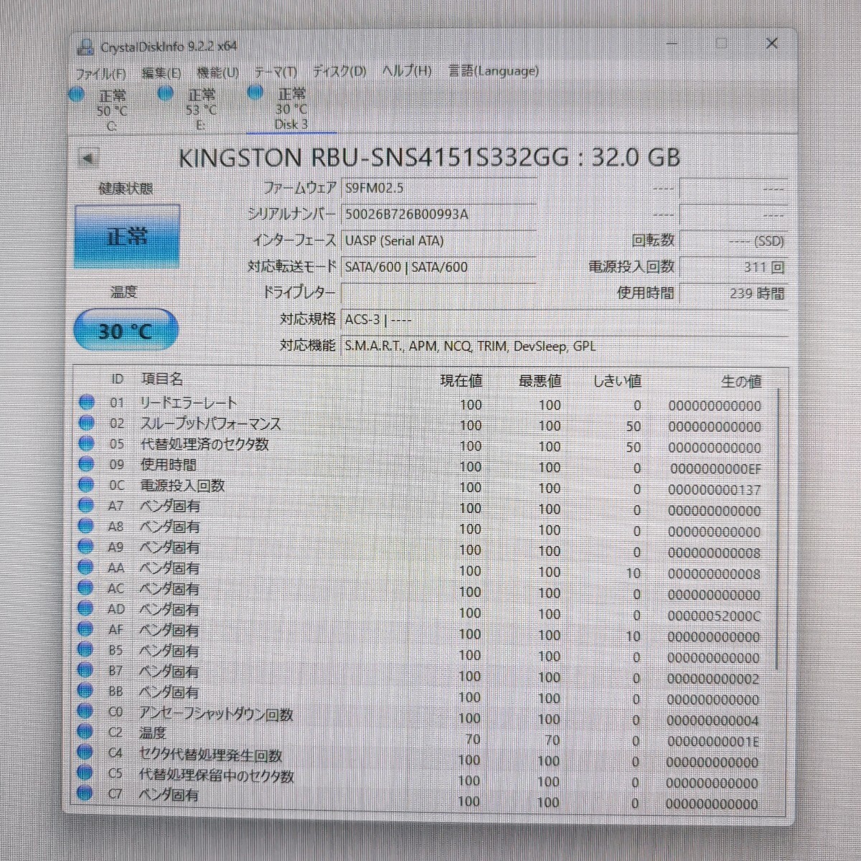Click the status dot for ID BB row
Image resolution: width=861 pixels, height=861 pixels.
click(x=86, y=691)
